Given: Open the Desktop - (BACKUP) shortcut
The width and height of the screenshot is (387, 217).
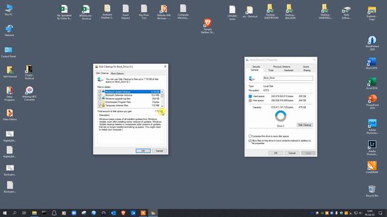Looking at the screenshot, I should 290,11.
